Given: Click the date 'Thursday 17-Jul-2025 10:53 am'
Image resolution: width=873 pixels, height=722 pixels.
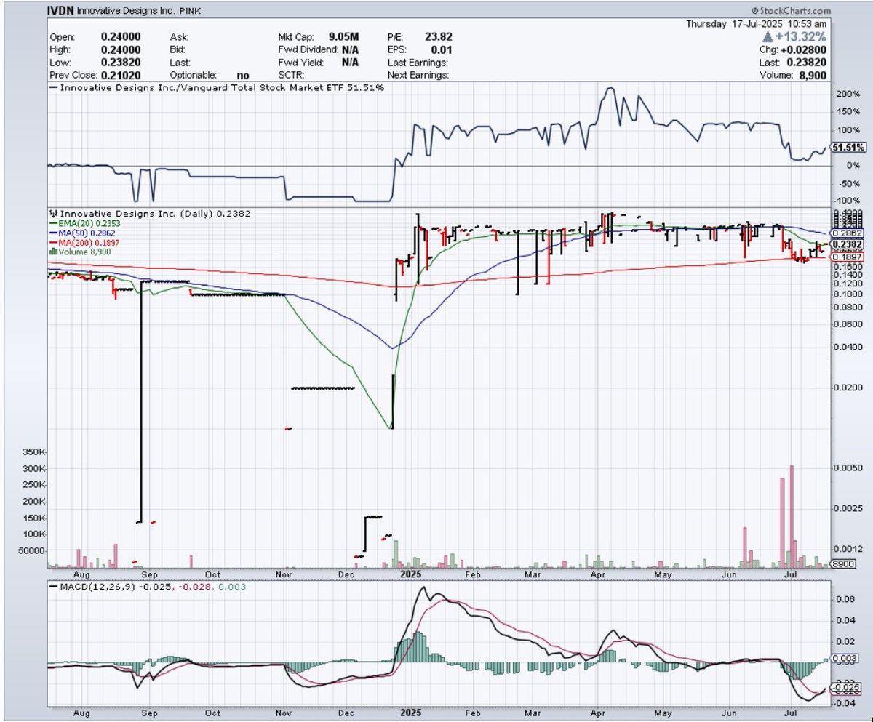Looking at the screenshot, I should pos(758,23).
